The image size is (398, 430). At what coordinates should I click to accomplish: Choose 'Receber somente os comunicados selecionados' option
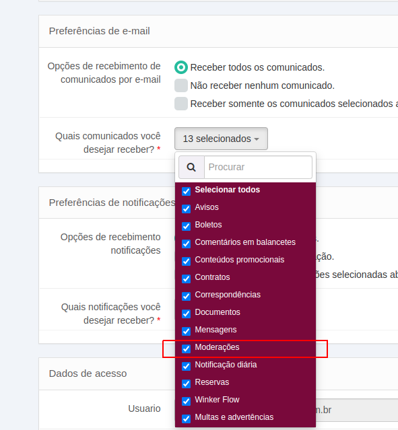[181, 104]
